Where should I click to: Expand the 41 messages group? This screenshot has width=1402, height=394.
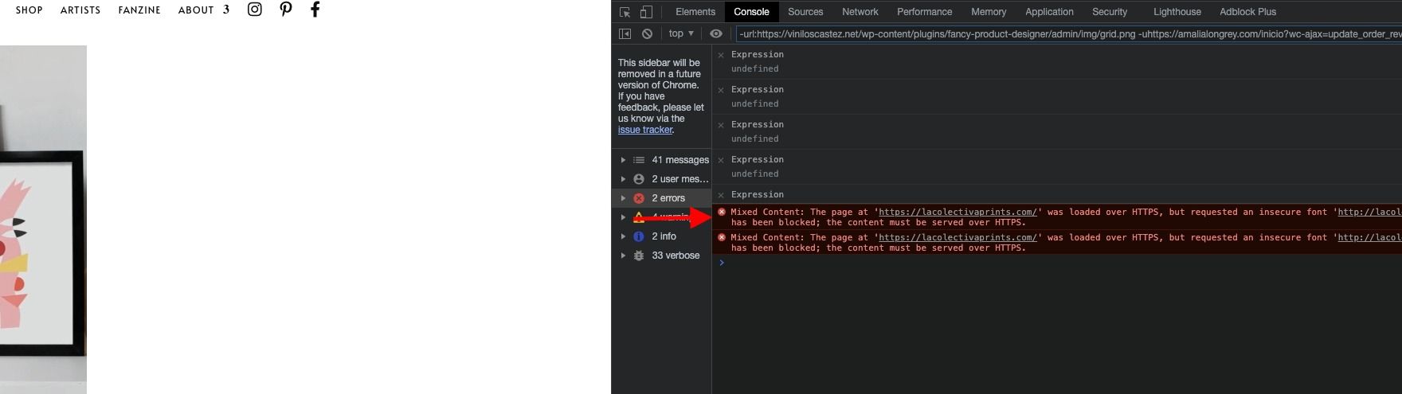pyautogui.click(x=623, y=160)
